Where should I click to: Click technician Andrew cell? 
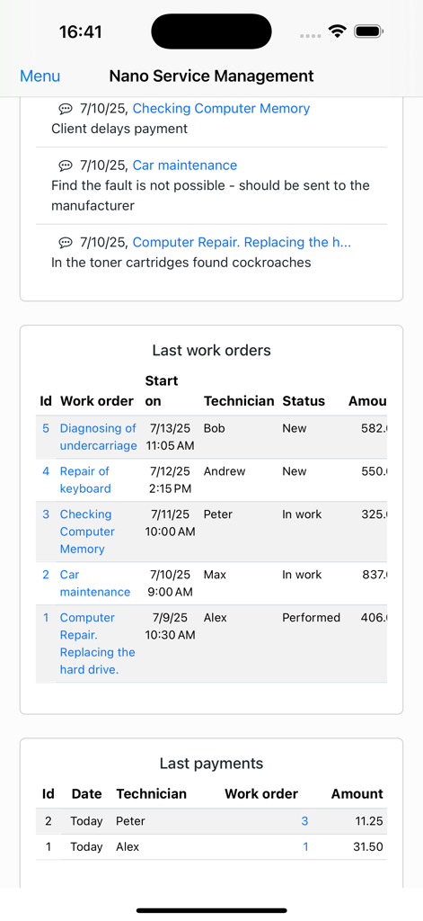pos(225,471)
